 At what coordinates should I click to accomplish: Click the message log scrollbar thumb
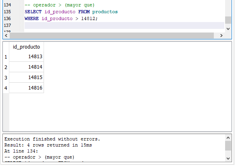click(x=228, y=146)
